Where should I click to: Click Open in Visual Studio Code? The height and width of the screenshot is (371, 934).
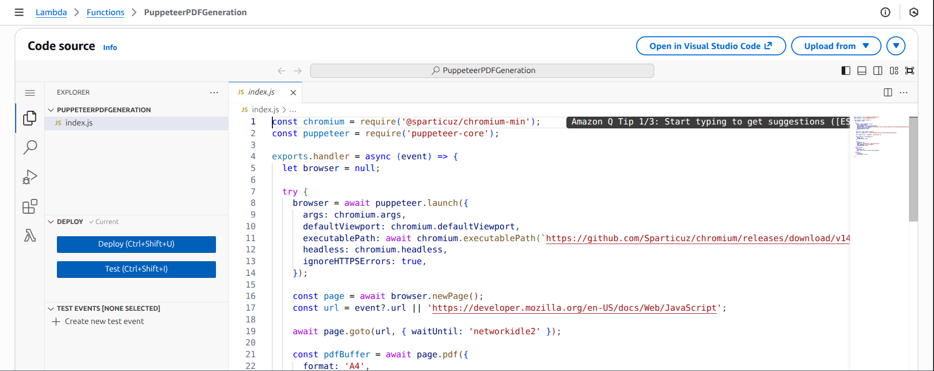tap(711, 46)
